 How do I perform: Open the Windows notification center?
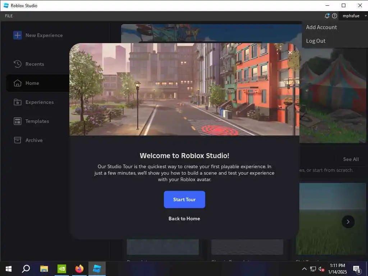356,269
